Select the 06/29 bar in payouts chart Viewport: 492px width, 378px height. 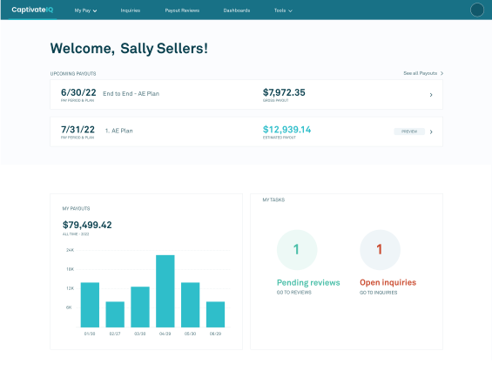coord(215,314)
